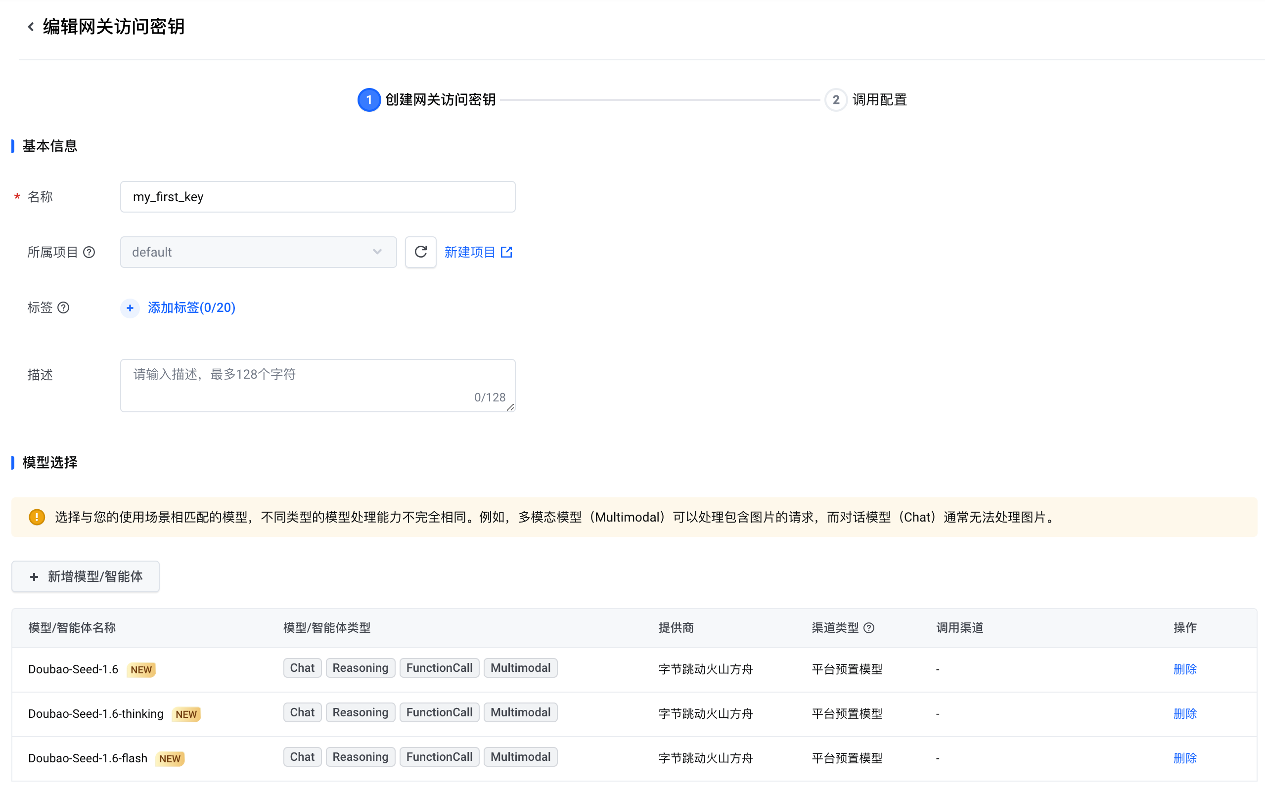Remove the Doubao-Seed-1.6-flash model
Screen dimensions: 1265x790
1184,758
